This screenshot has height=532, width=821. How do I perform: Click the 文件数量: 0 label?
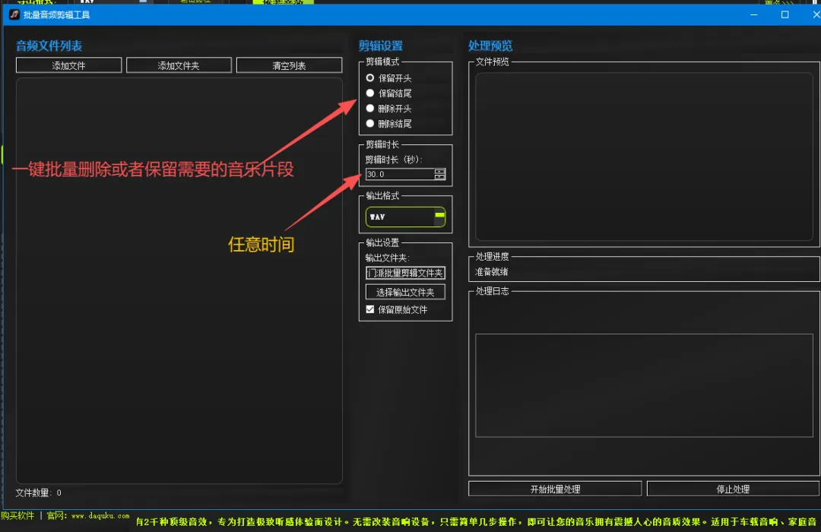pyautogui.click(x=38, y=492)
